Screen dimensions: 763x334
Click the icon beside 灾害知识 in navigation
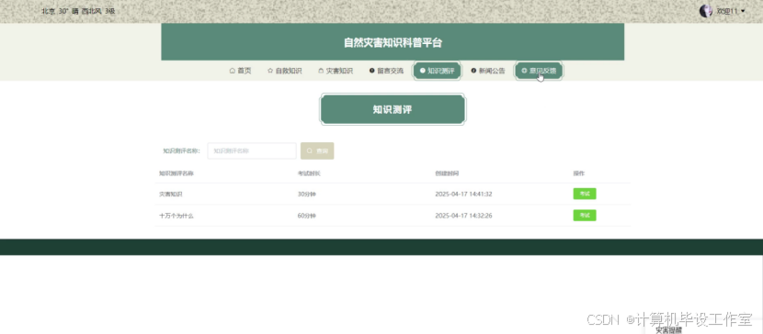point(321,71)
